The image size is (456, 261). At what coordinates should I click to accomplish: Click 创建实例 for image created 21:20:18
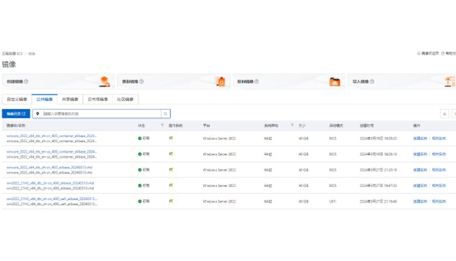pyautogui.click(x=420, y=170)
